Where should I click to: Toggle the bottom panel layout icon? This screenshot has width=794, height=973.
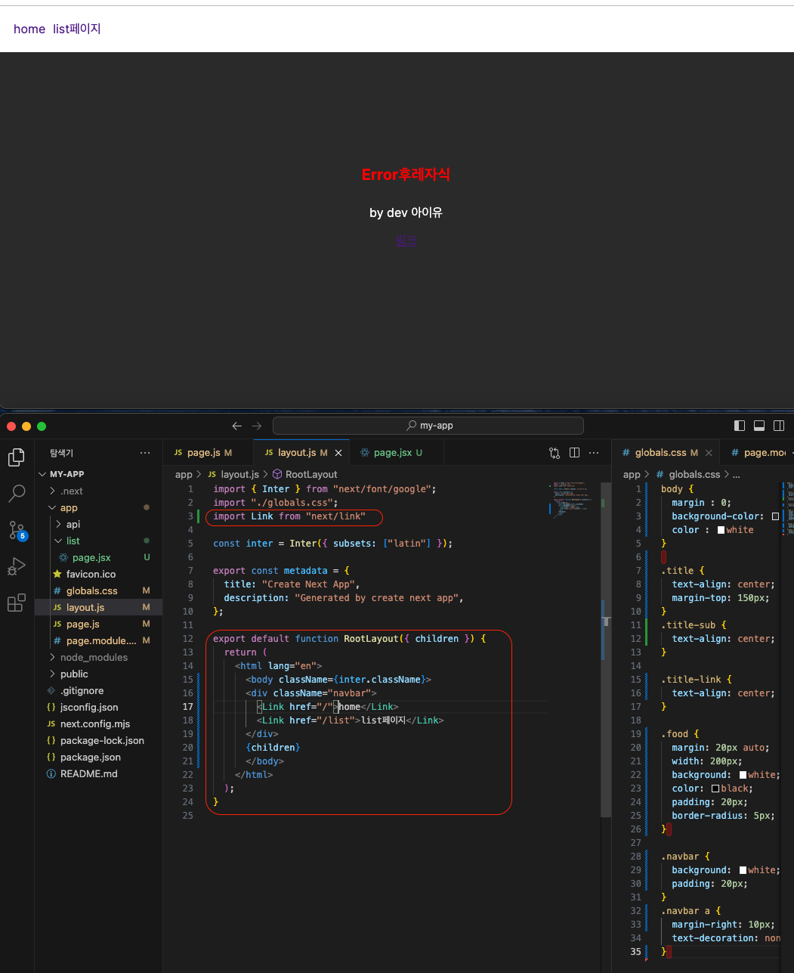(759, 426)
